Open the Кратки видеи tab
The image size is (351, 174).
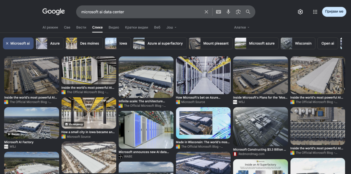(136, 27)
